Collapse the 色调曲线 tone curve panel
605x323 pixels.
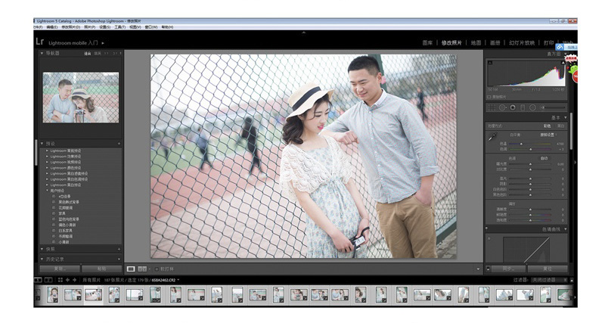tap(566, 229)
